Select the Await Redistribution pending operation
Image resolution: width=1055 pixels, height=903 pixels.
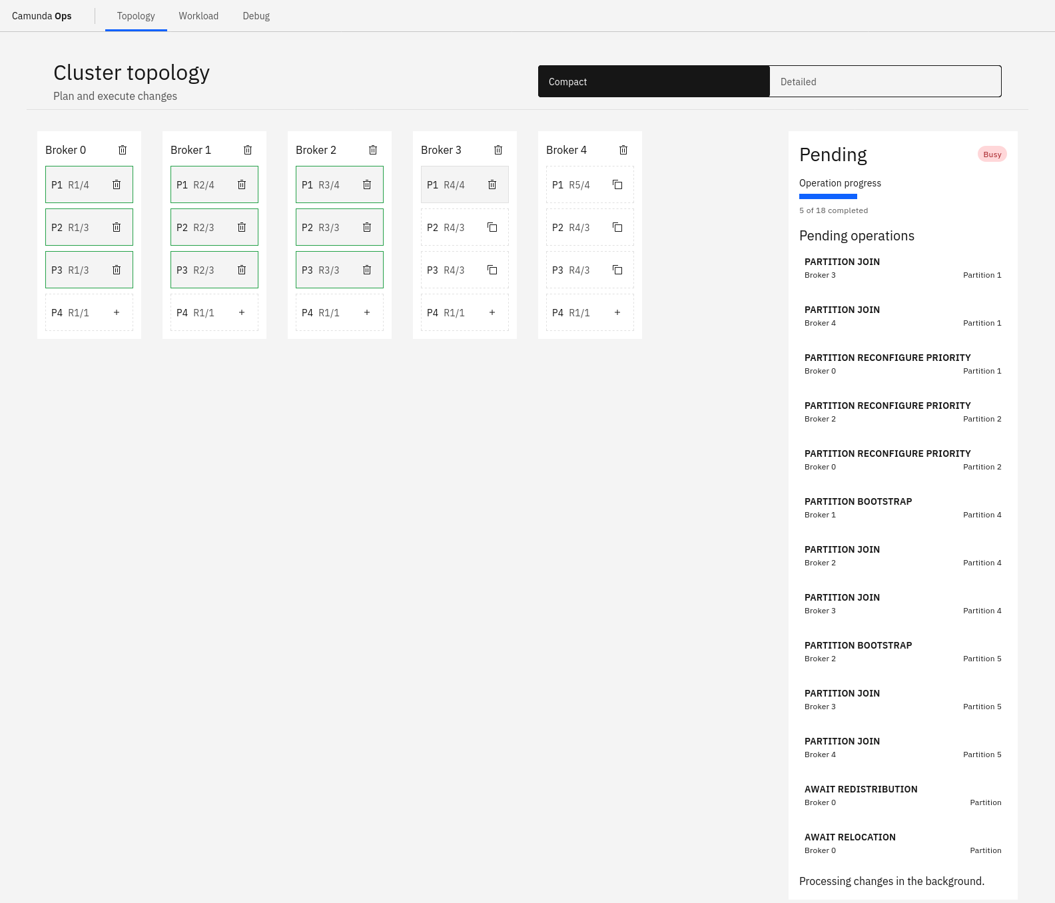pyautogui.click(x=902, y=795)
